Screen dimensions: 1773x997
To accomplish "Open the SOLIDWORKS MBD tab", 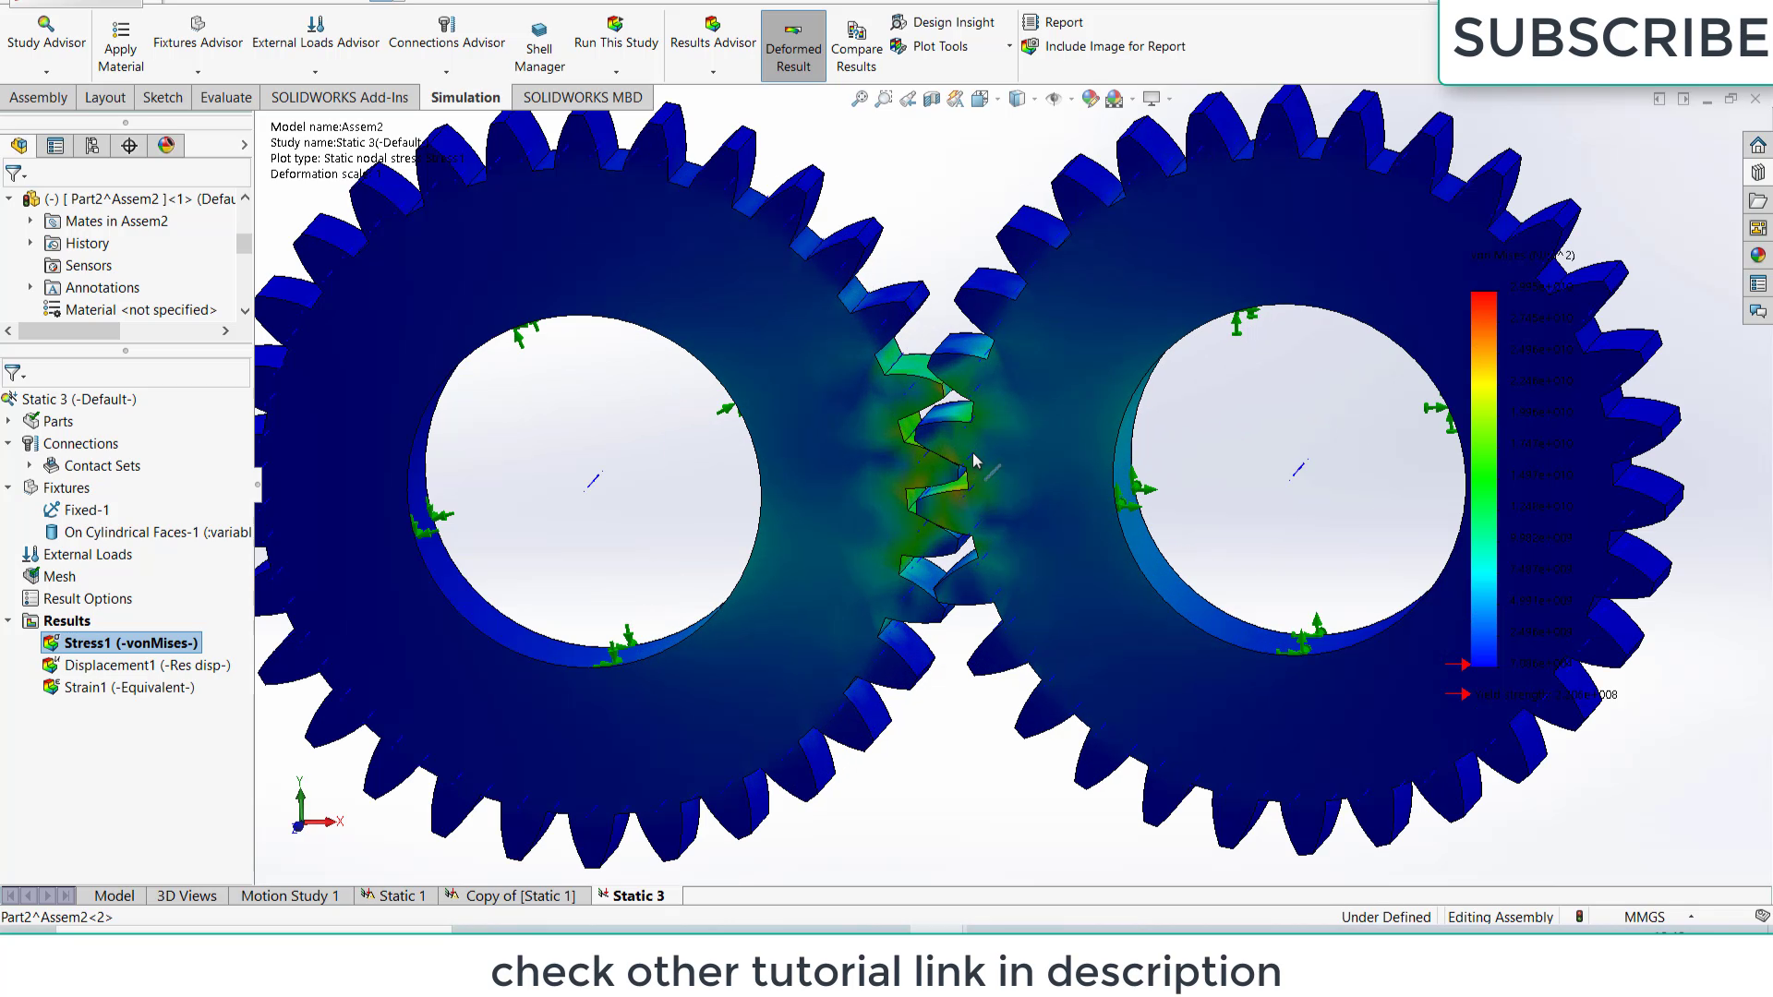I will tap(583, 97).
